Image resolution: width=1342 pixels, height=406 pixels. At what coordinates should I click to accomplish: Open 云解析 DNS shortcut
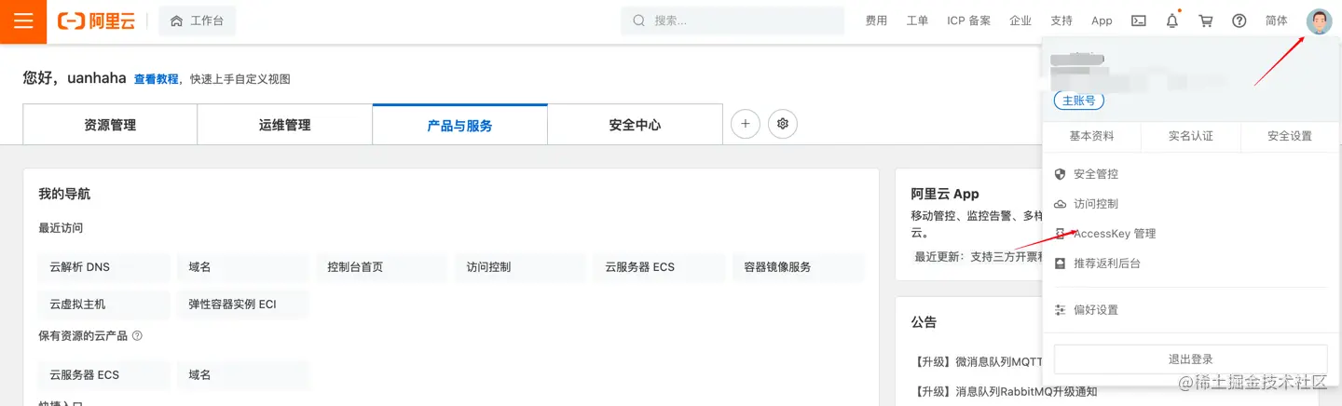point(104,267)
